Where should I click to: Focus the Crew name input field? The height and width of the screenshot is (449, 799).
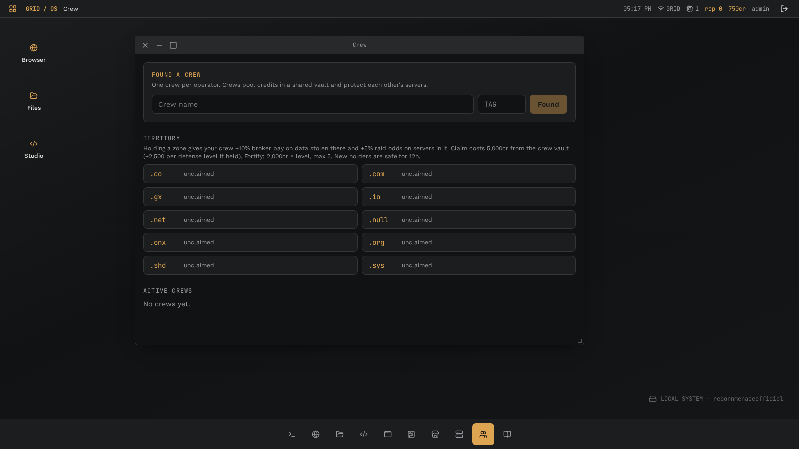(x=313, y=104)
